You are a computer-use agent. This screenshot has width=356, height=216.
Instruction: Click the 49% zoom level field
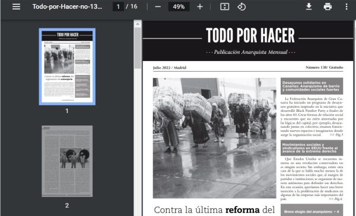pos(179,7)
